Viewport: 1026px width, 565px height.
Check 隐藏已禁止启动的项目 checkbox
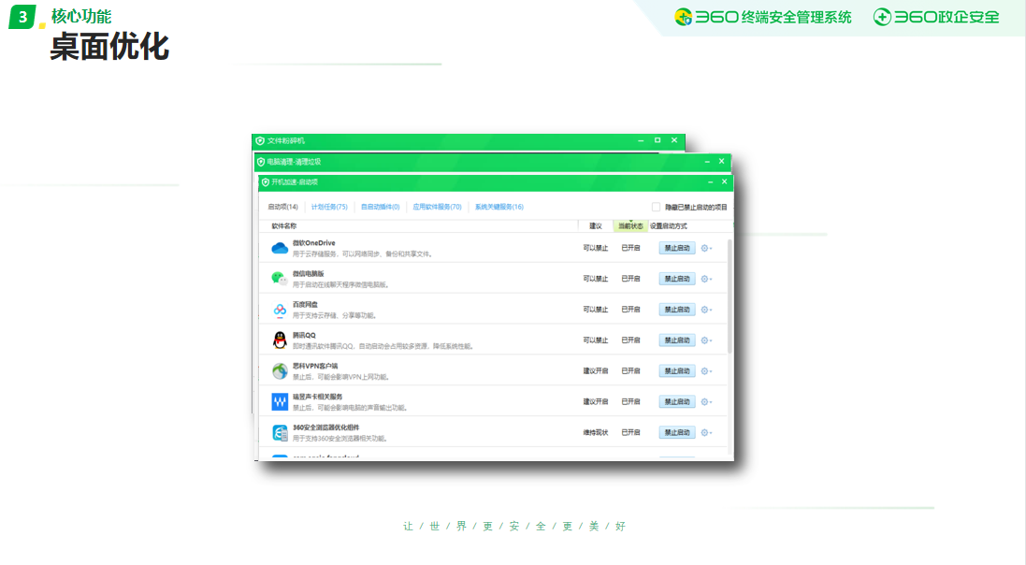pos(656,207)
